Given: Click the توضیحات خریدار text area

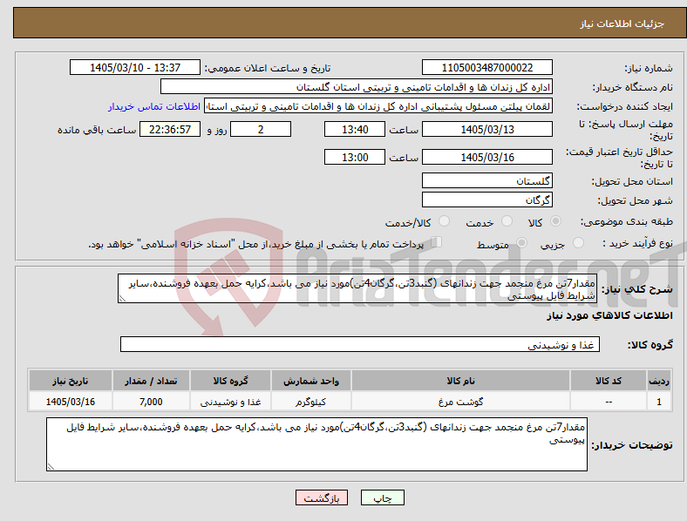Looking at the screenshot, I should click(316, 444).
